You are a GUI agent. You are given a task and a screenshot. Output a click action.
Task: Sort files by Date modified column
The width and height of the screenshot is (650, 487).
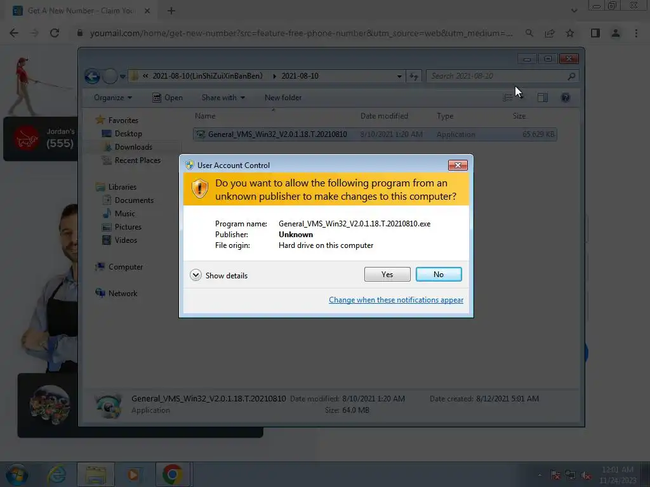tap(384, 116)
